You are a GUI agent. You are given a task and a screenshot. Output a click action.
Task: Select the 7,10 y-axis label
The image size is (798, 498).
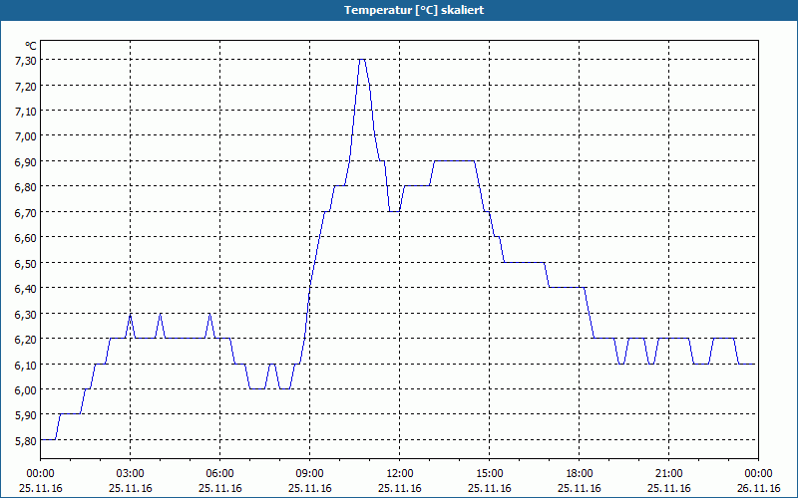[x=26, y=112]
